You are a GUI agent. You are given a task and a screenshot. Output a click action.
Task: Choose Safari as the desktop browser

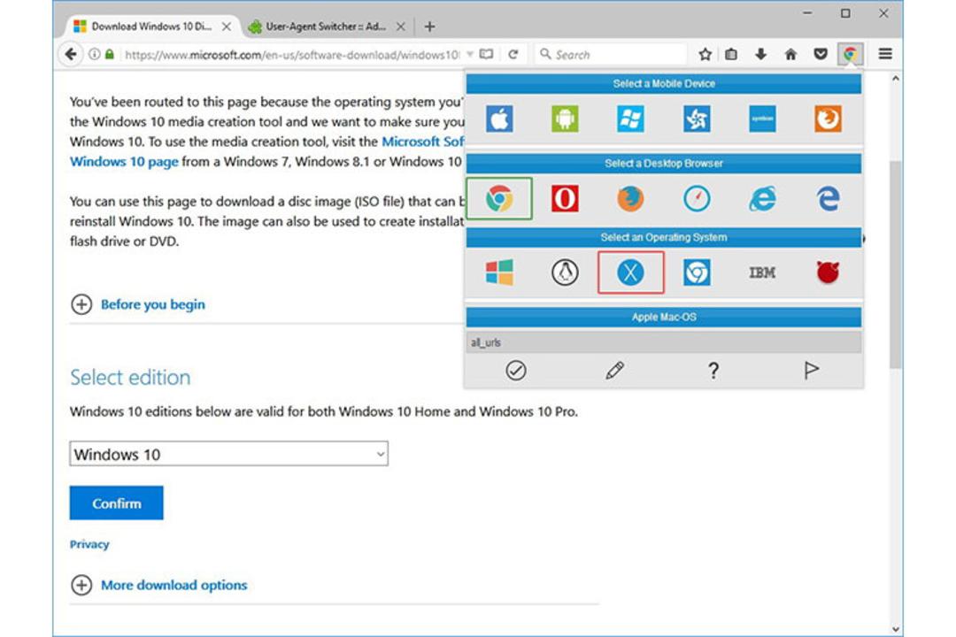(x=697, y=199)
